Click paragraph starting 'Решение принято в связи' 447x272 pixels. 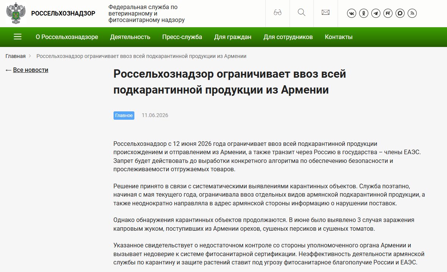coord(269,195)
